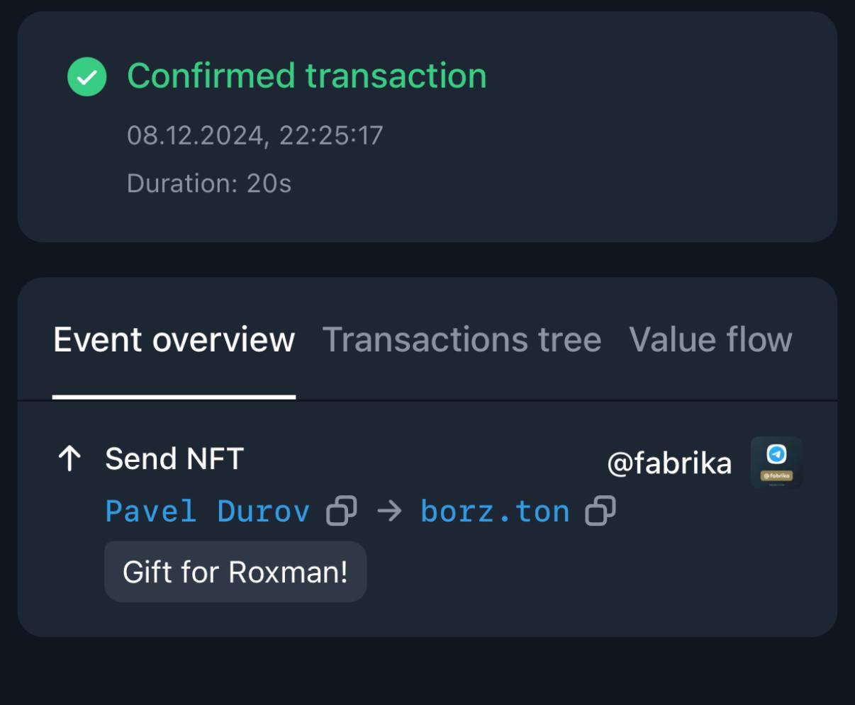Copy Pavel Durov's address with the copy icon
This screenshot has width=855, height=705.
coord(341,511)
